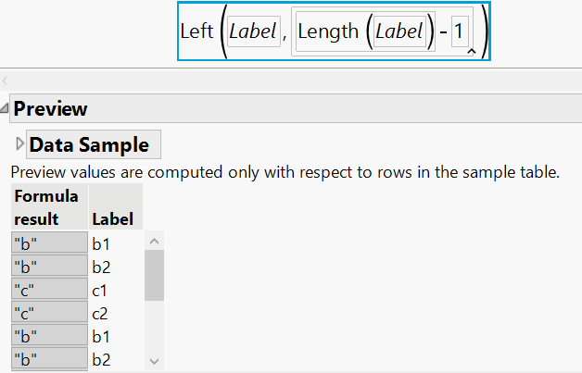Image resolution: width=582 pixels, height=373 pixels.
Task: Select the first row's formula result cell
Action: click(48, 243)
